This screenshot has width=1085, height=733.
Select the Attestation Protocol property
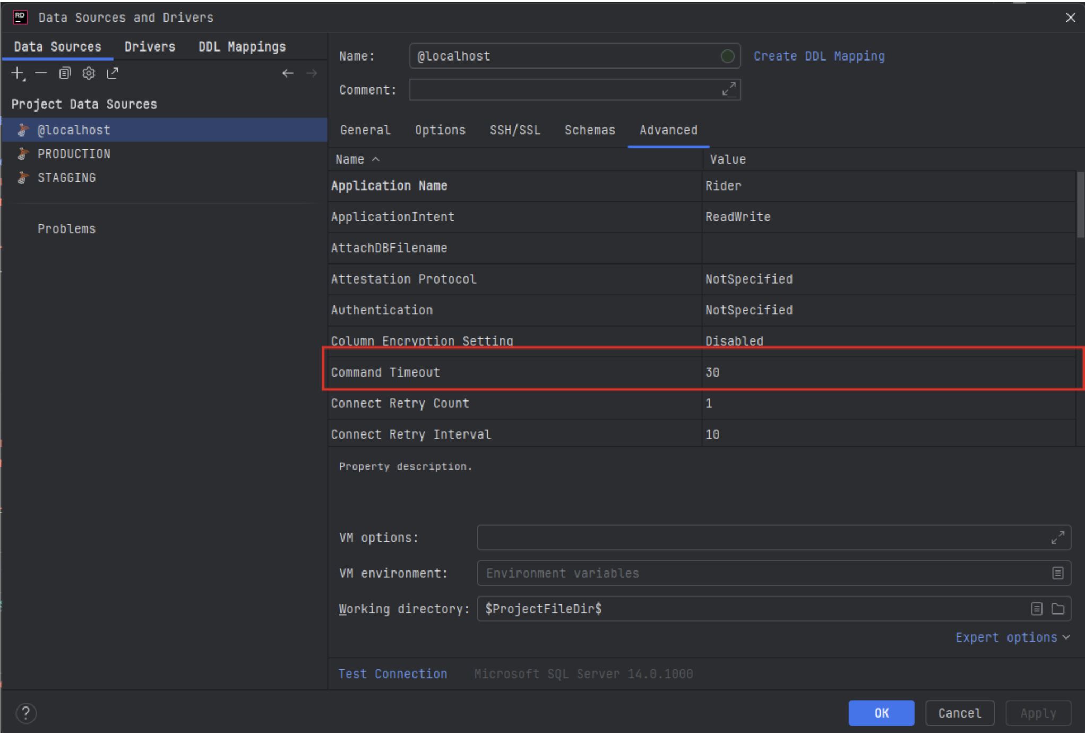[515, 279]
